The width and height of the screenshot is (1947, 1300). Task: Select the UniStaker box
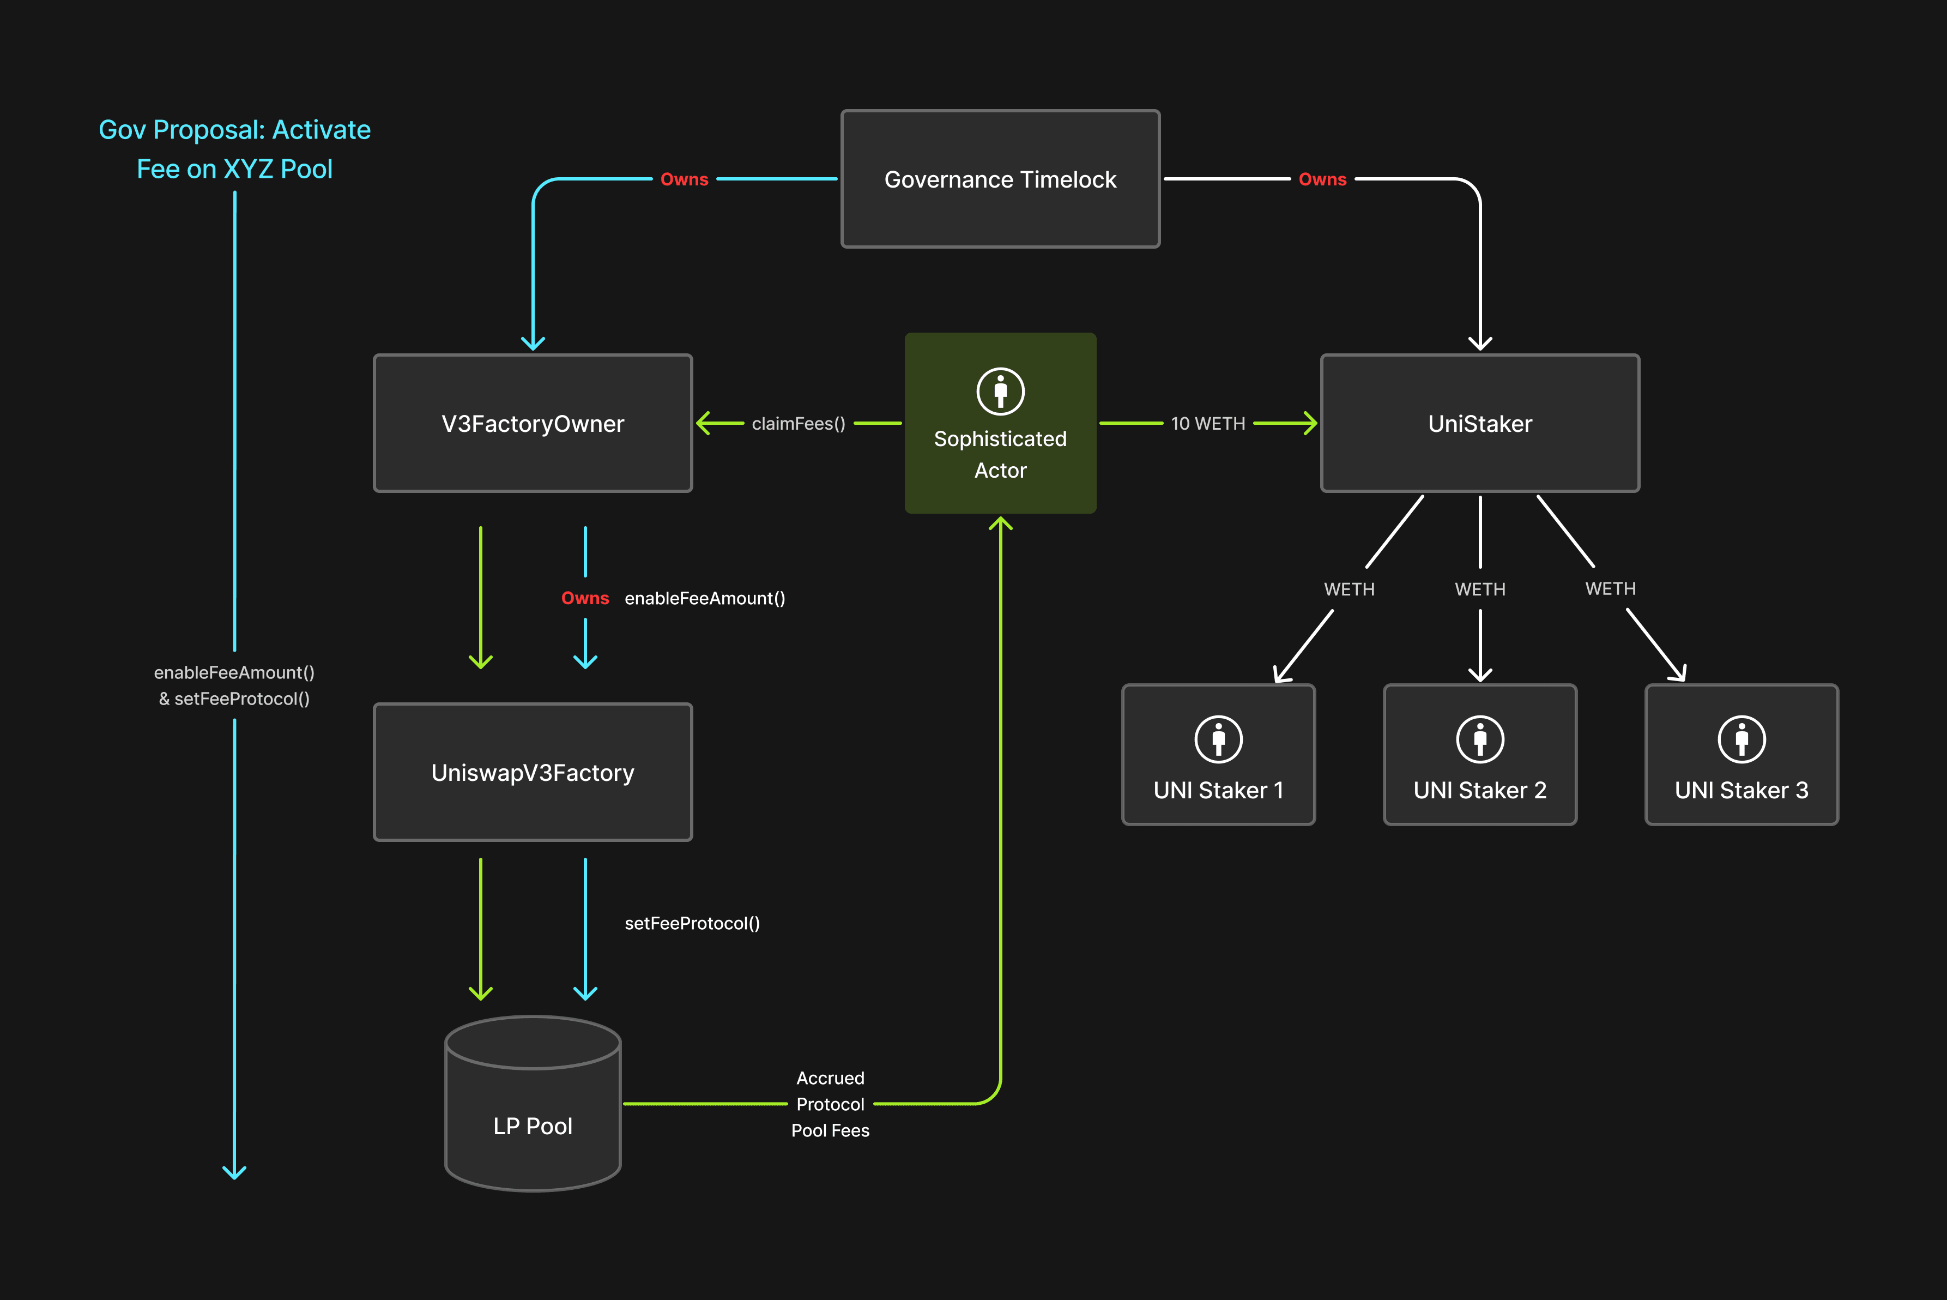coord(1480,424)
